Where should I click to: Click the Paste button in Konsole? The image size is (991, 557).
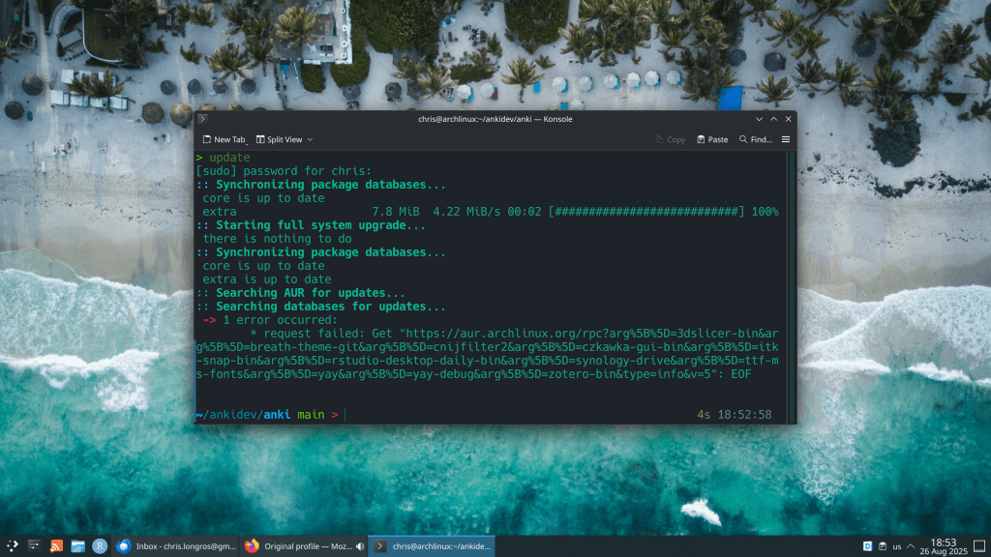click(711, 139)
